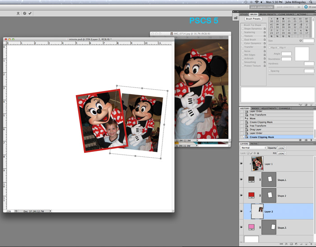Open the Opacity slider arrow

[x=285, y=148]
